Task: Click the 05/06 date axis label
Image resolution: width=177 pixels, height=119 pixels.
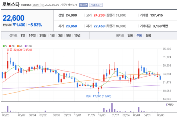Action: click(161, 115)
